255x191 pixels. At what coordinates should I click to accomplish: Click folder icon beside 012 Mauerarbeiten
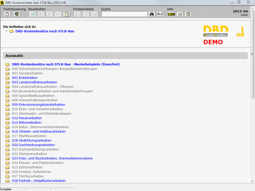7,118
